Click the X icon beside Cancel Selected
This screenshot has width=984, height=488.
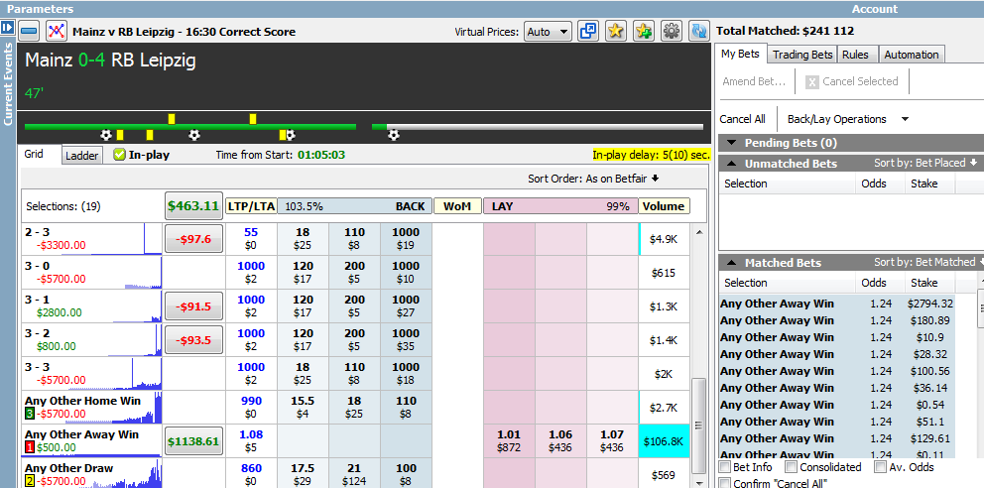click(x=812, y=81)
